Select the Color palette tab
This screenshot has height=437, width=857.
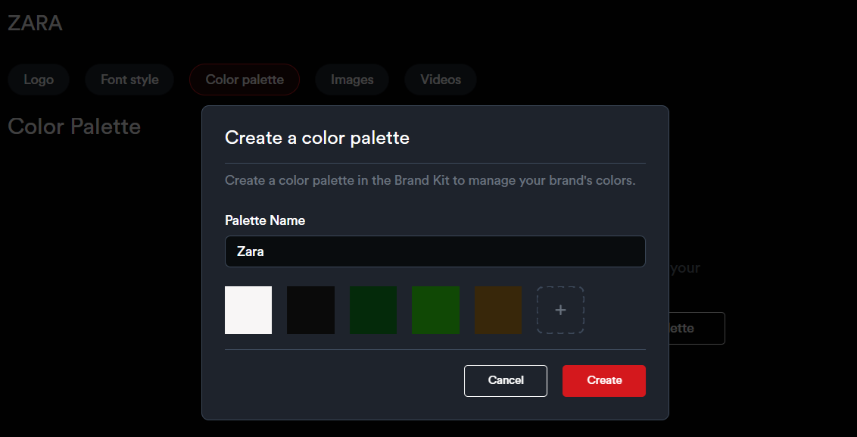pos(245,80)
